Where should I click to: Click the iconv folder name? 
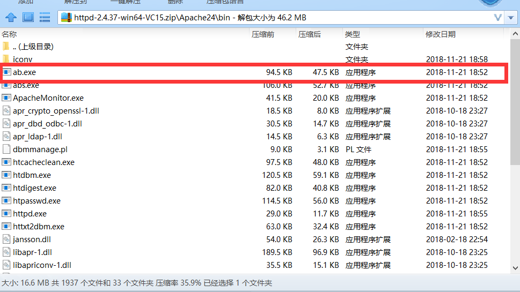point(23,59)
